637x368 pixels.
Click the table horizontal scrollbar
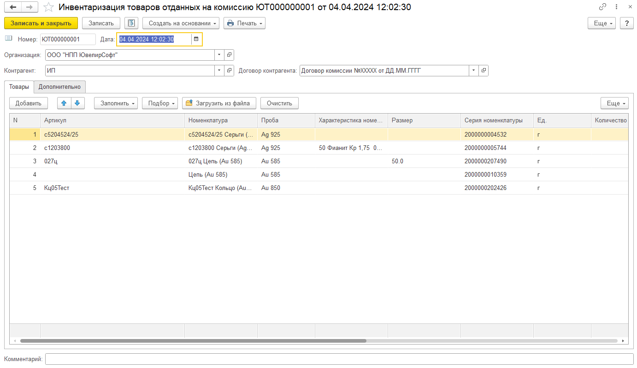point(193,341)
